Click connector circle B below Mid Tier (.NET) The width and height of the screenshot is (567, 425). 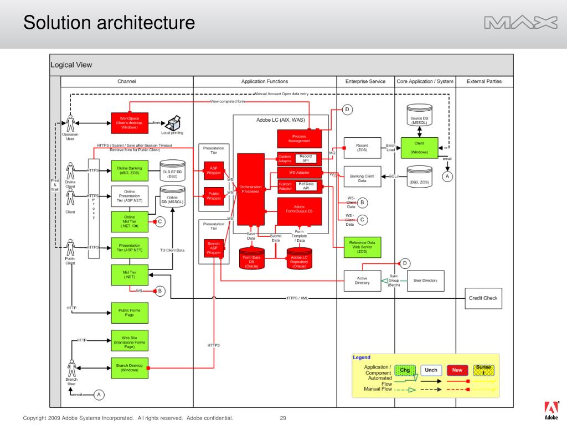tap(160, 291)
